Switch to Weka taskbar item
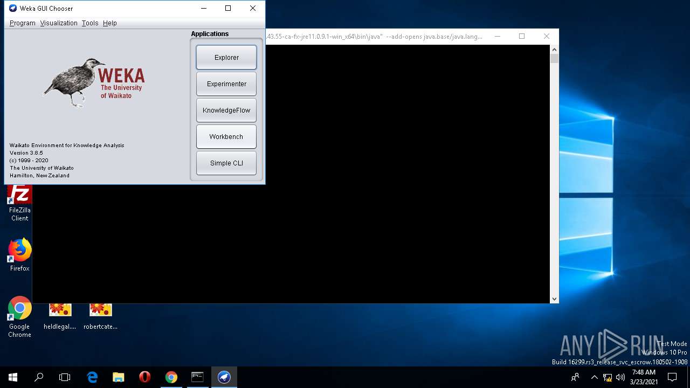This screenshot has height=388, width=690. pos(224,377)
